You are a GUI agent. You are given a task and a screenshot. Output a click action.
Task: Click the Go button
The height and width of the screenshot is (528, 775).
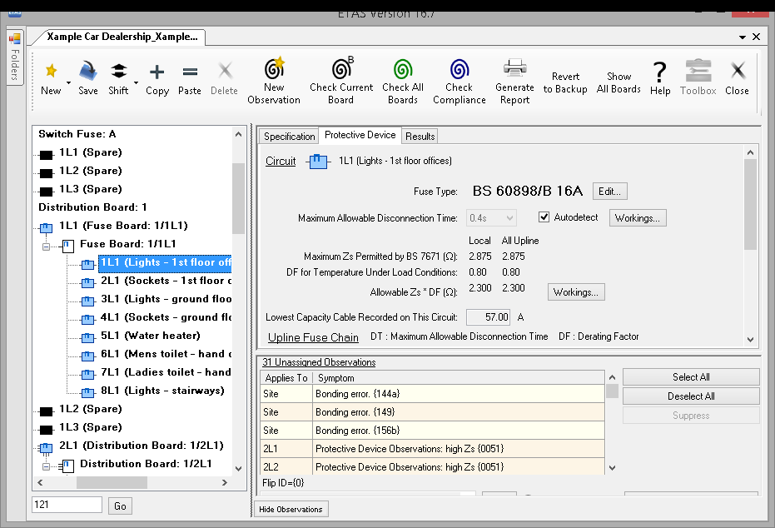pos(120,506)
